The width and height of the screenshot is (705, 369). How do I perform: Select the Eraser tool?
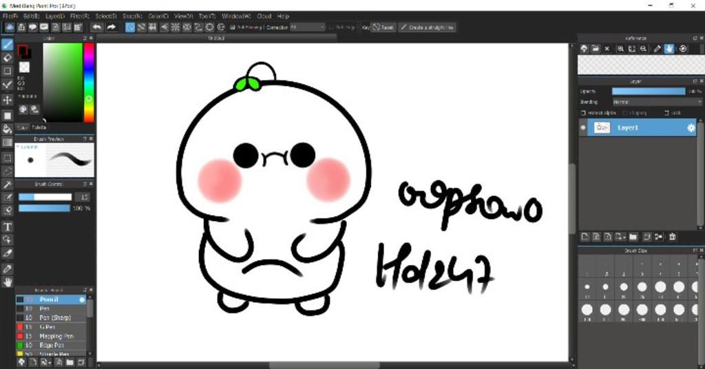(x=7, y=58)
